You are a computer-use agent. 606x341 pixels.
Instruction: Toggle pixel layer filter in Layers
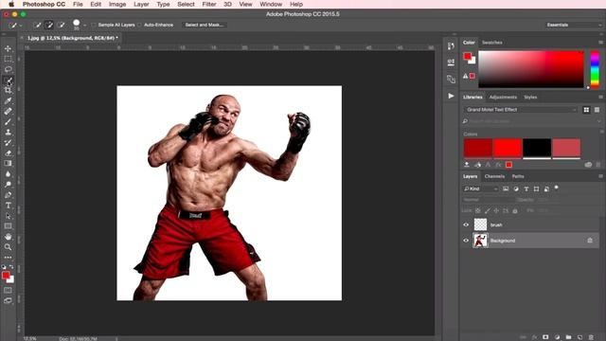point(506,188)
